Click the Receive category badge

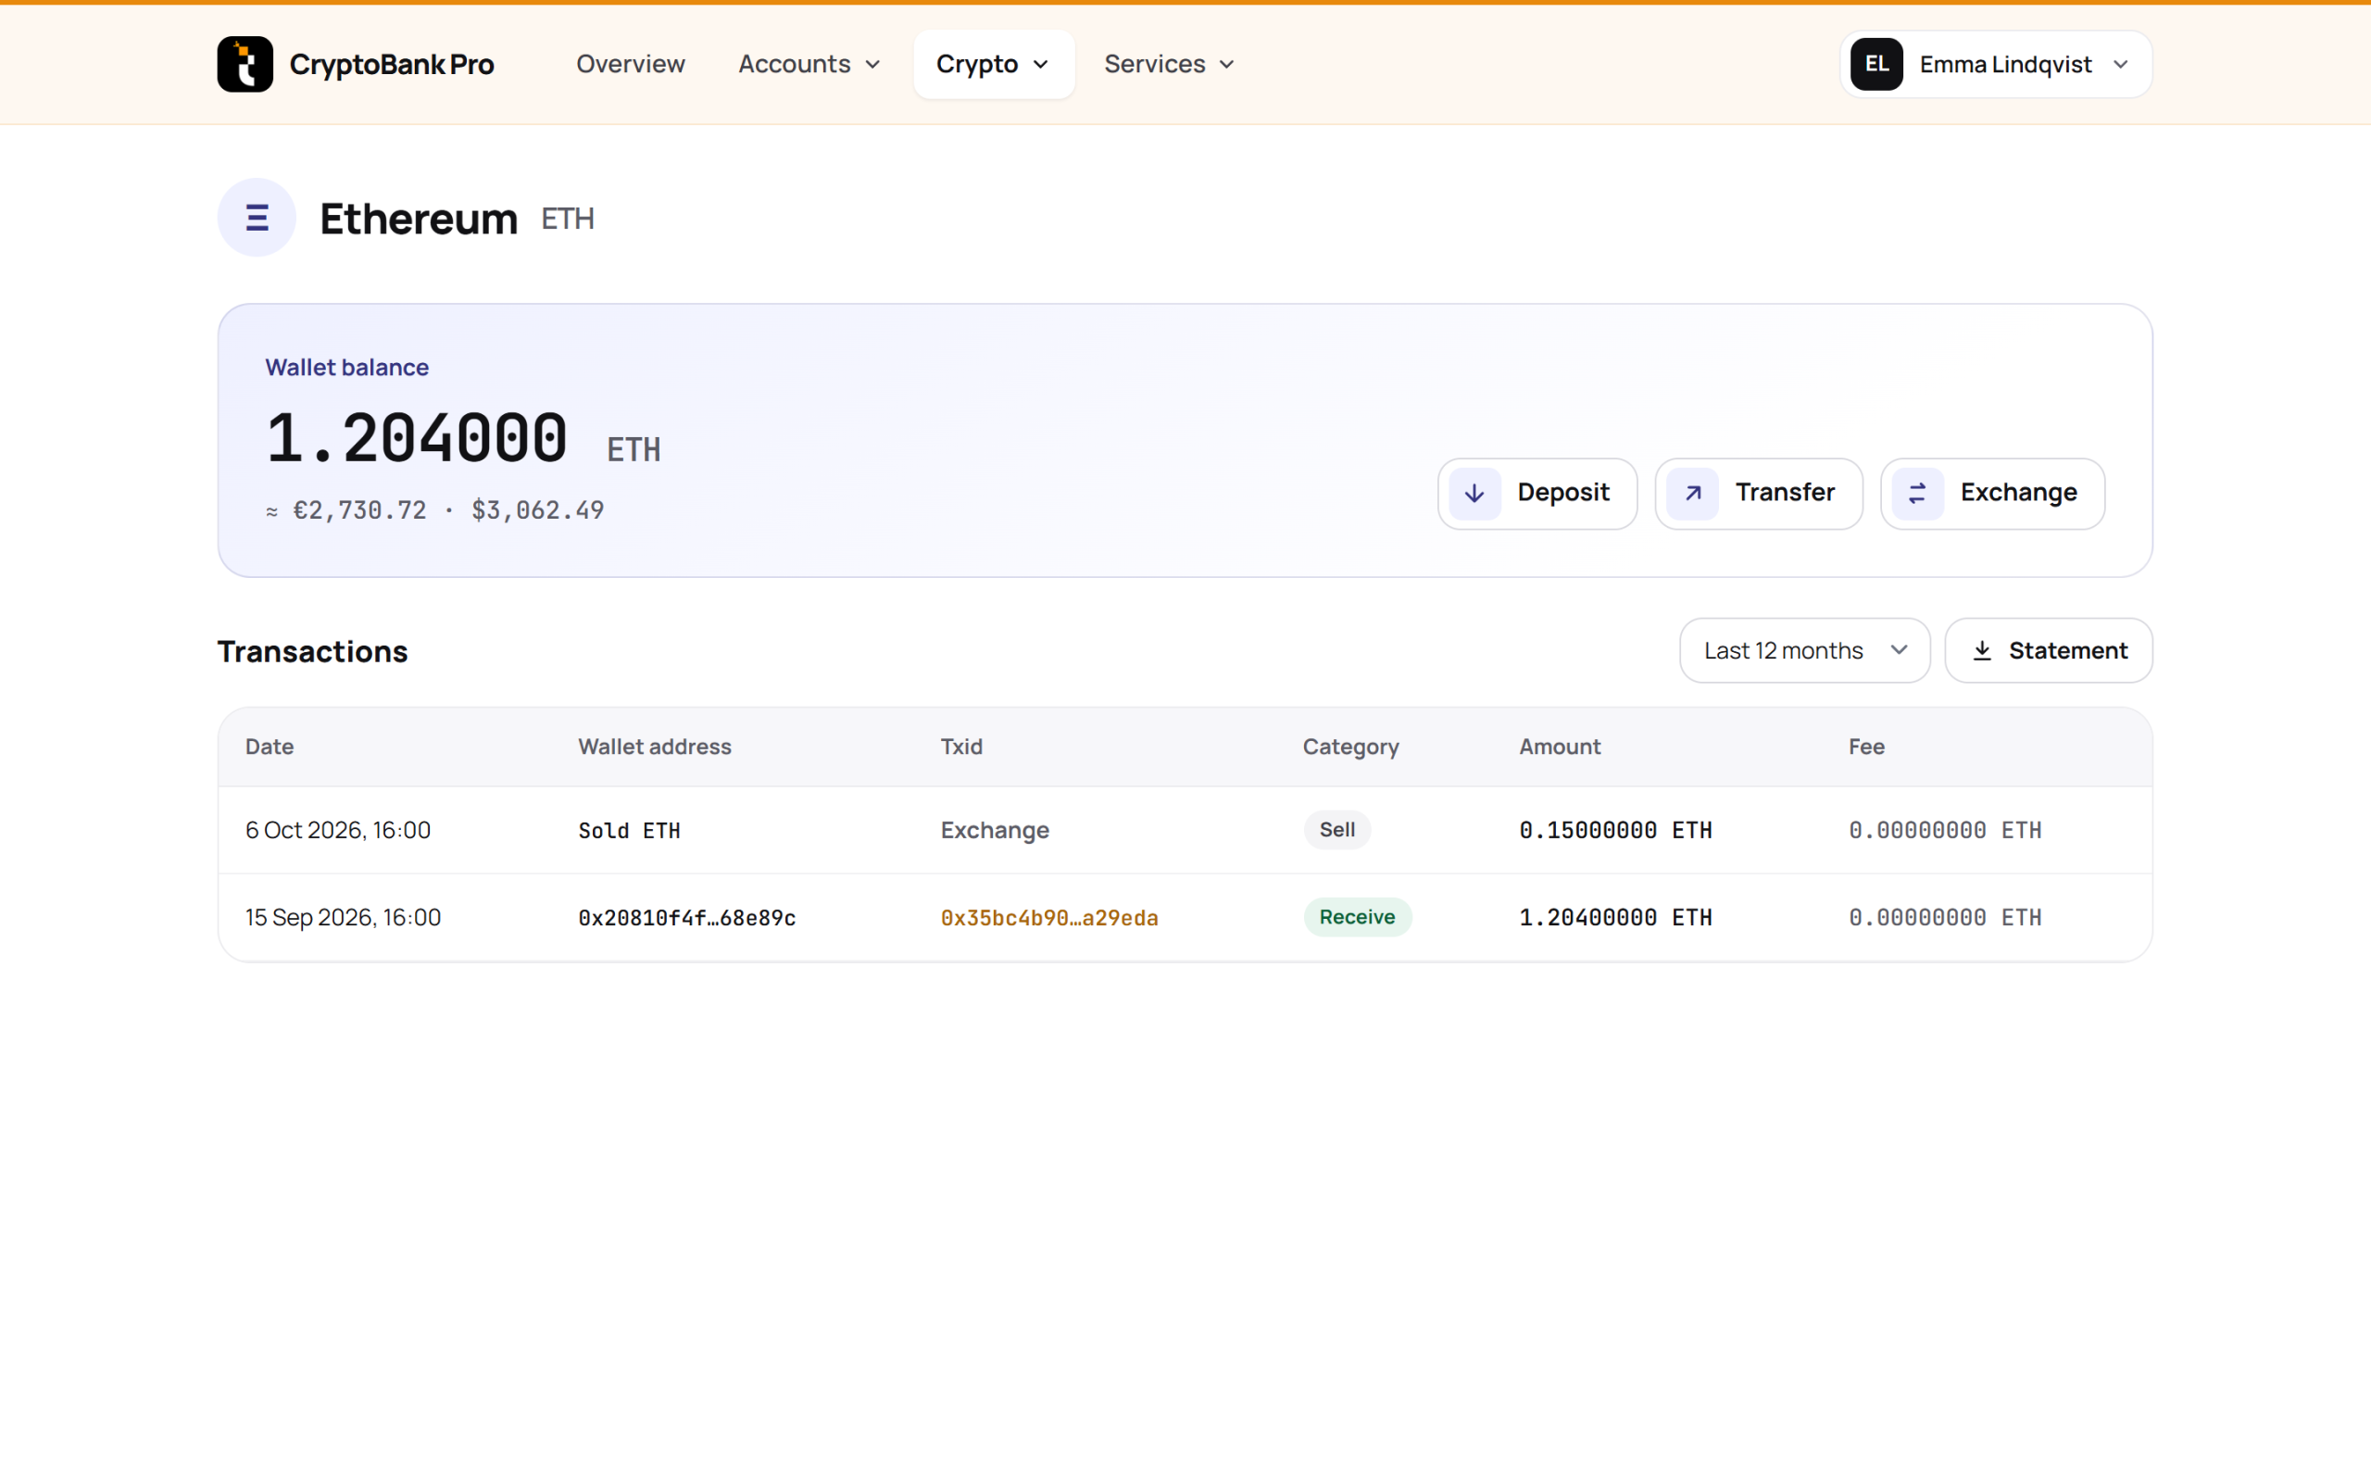1357,917
